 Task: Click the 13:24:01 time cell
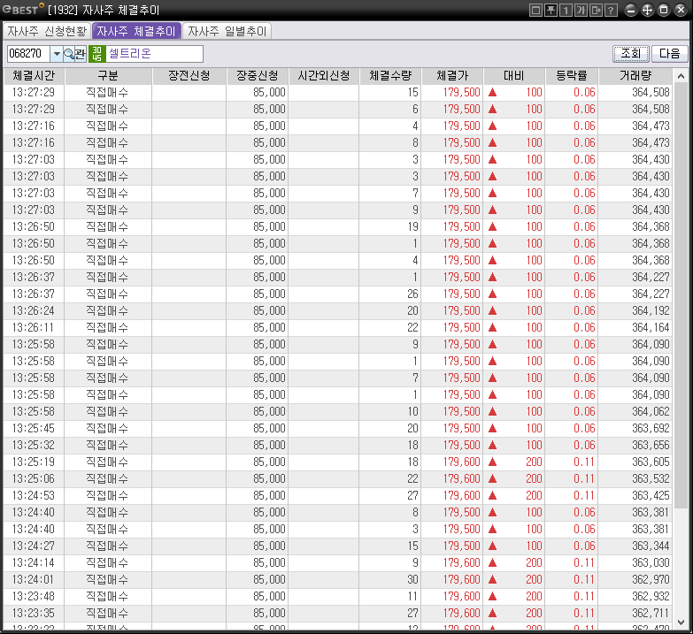[x=34, y=579]
